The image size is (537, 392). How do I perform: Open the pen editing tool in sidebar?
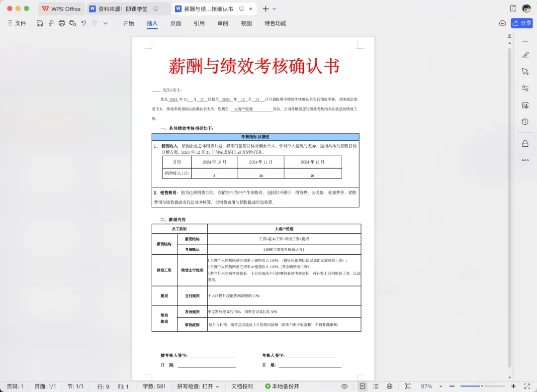coord(526,55)
